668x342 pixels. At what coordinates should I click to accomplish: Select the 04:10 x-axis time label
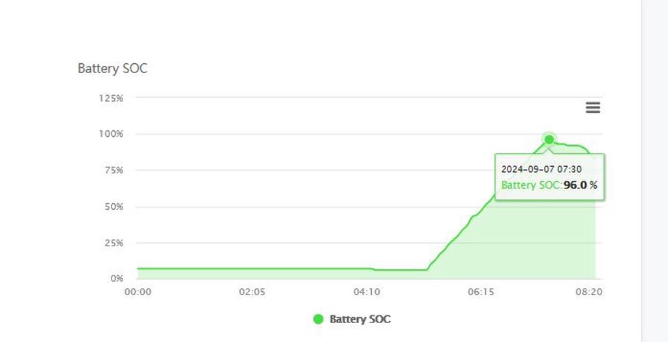(x=367, y=292)
